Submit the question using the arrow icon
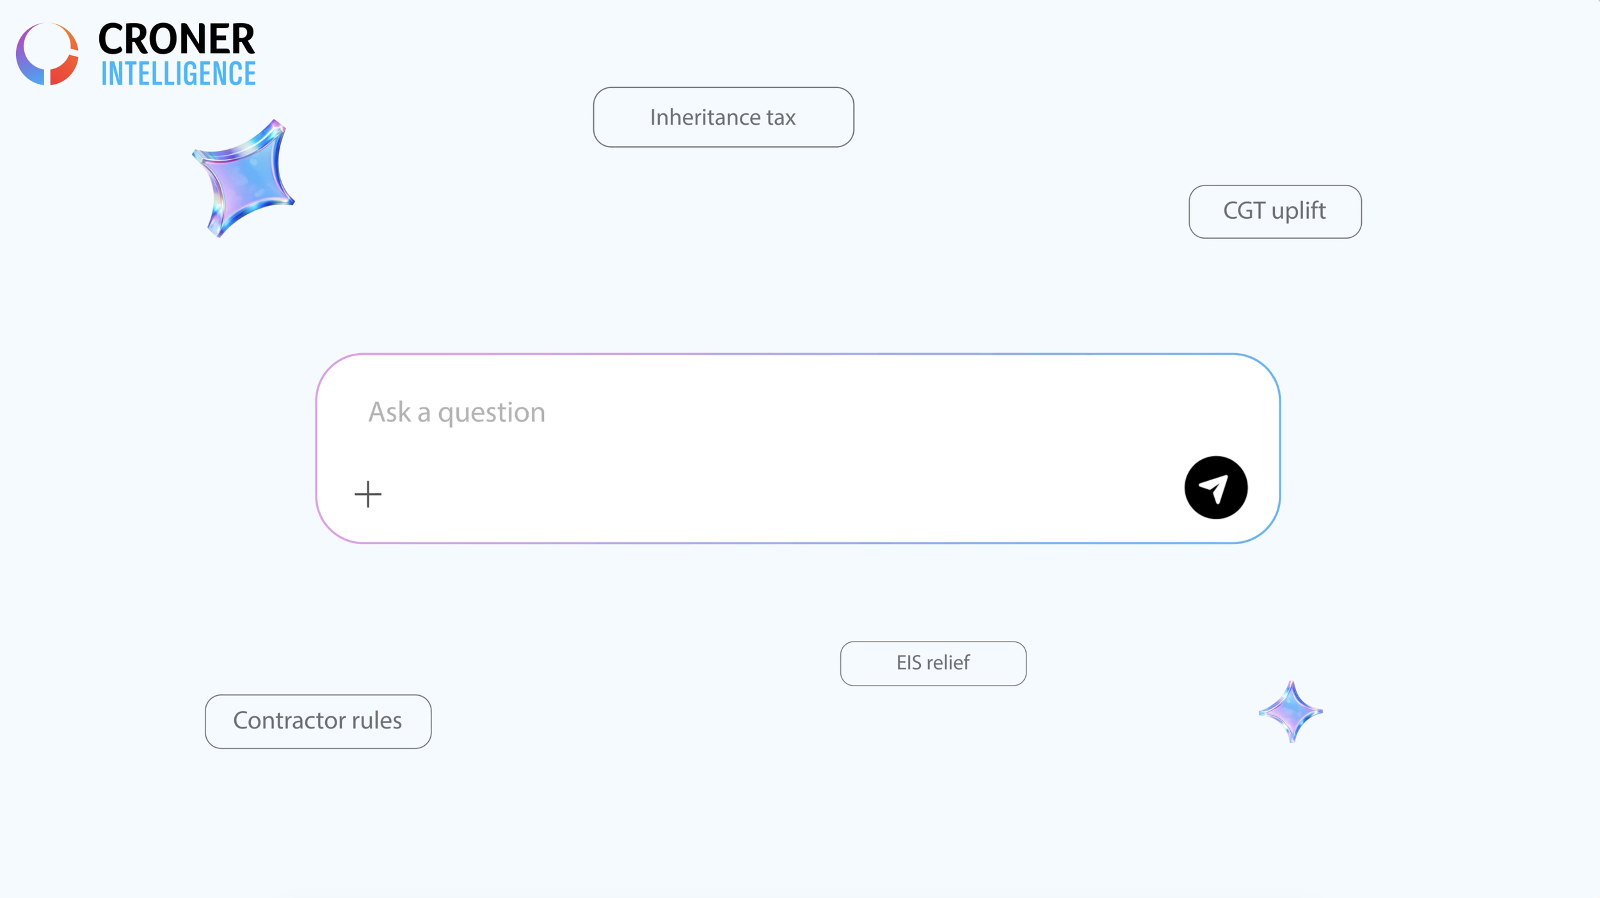 pyautogui.click(x=1215, y=487)
